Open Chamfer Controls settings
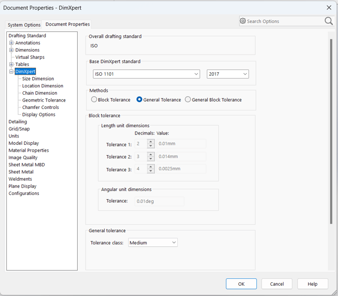Viewport: 338px width, 296px height. (40, 108)
